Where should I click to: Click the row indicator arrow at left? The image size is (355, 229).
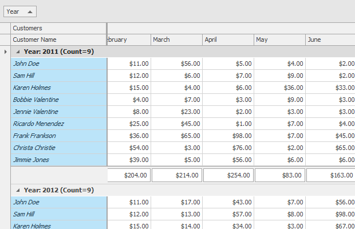(5, 52)
